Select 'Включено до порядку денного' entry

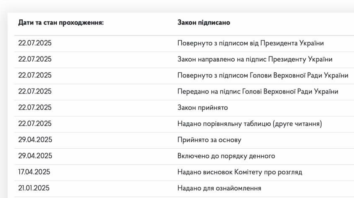pos(226,156)
